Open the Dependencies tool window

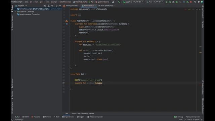pos(68,117)
